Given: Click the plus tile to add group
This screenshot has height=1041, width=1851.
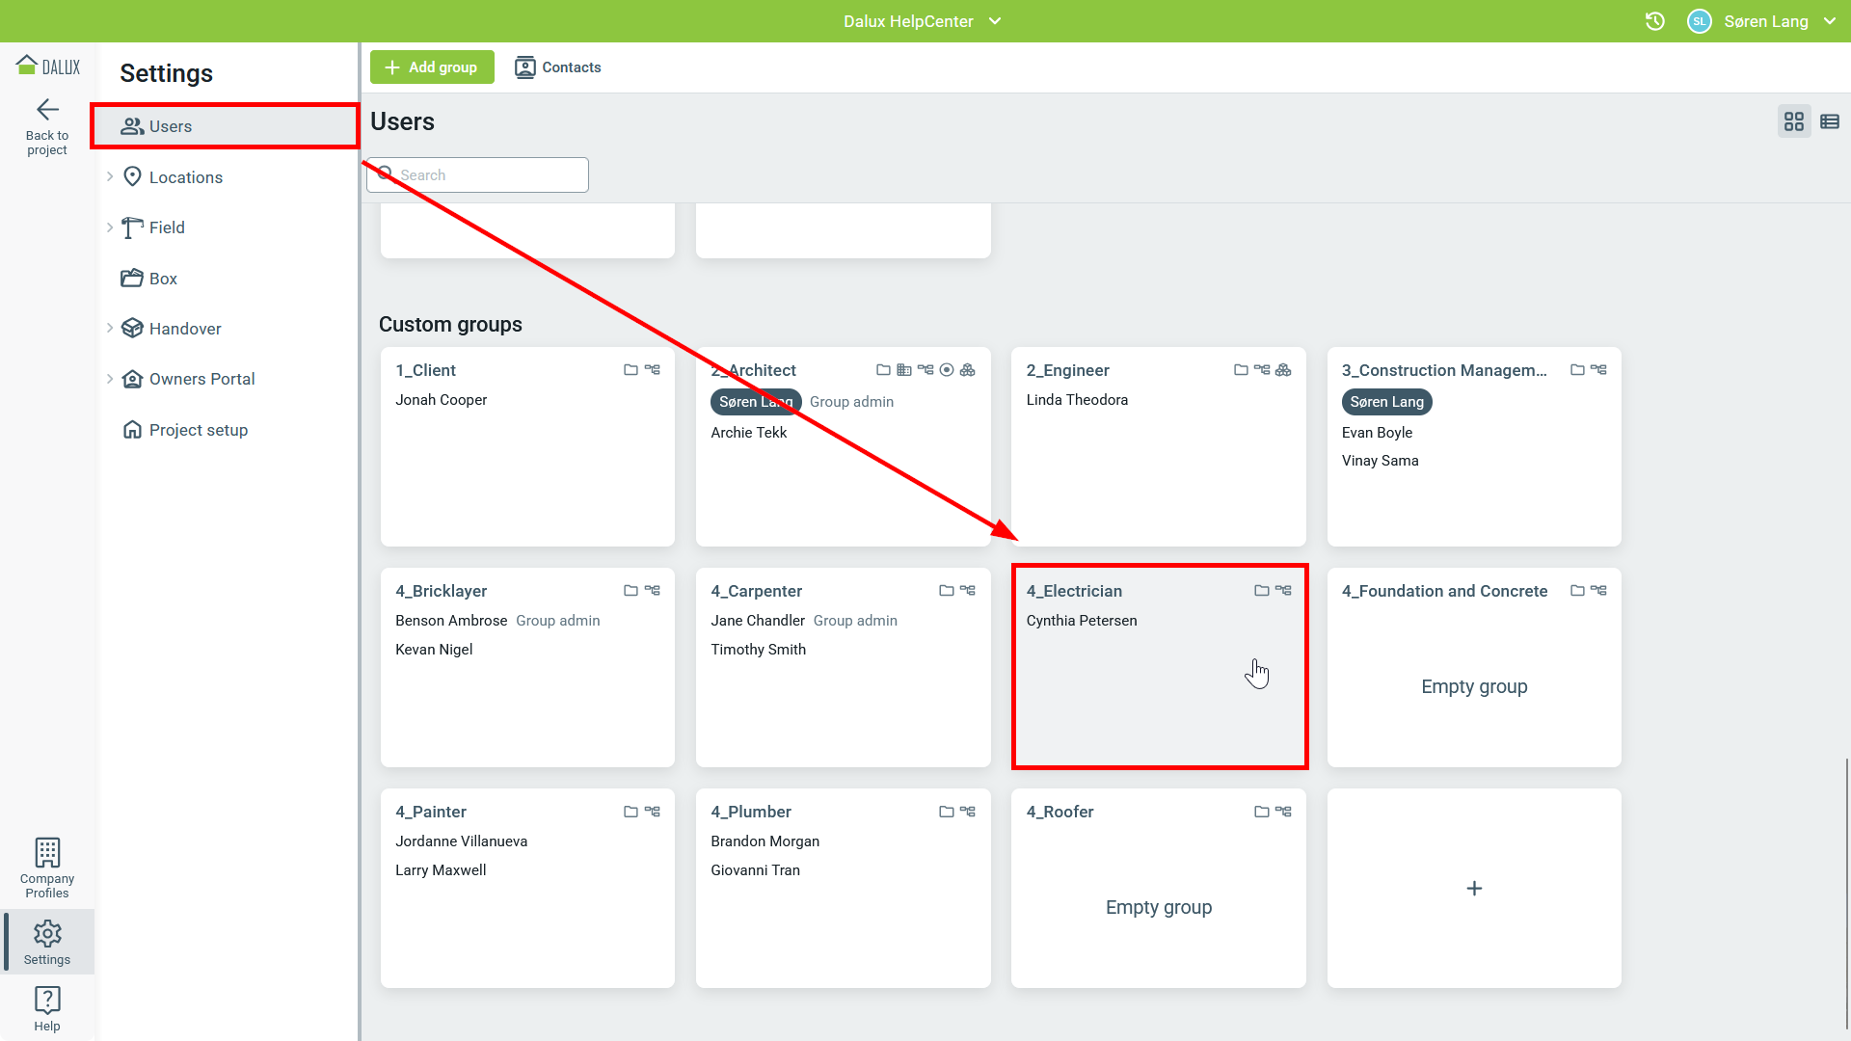Looking at the screenshot, I should 1473,888.
